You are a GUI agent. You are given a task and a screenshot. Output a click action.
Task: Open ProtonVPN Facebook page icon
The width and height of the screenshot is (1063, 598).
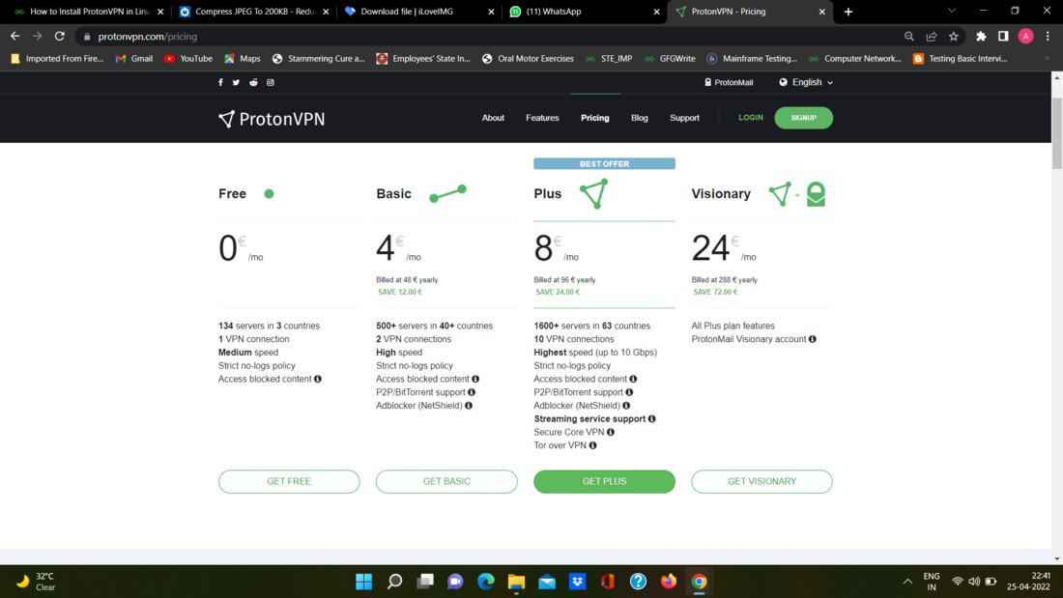220,82
